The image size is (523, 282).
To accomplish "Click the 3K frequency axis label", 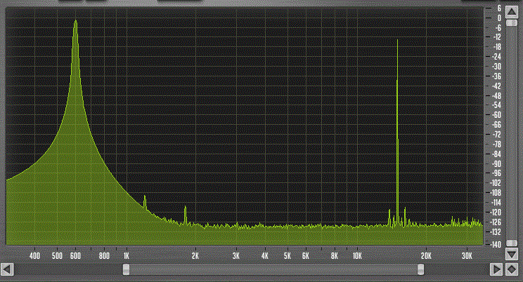I will pyautogui.click(x=236, y=256).
